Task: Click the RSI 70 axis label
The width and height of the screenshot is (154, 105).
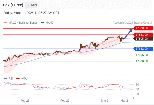Action: point(137,85)
